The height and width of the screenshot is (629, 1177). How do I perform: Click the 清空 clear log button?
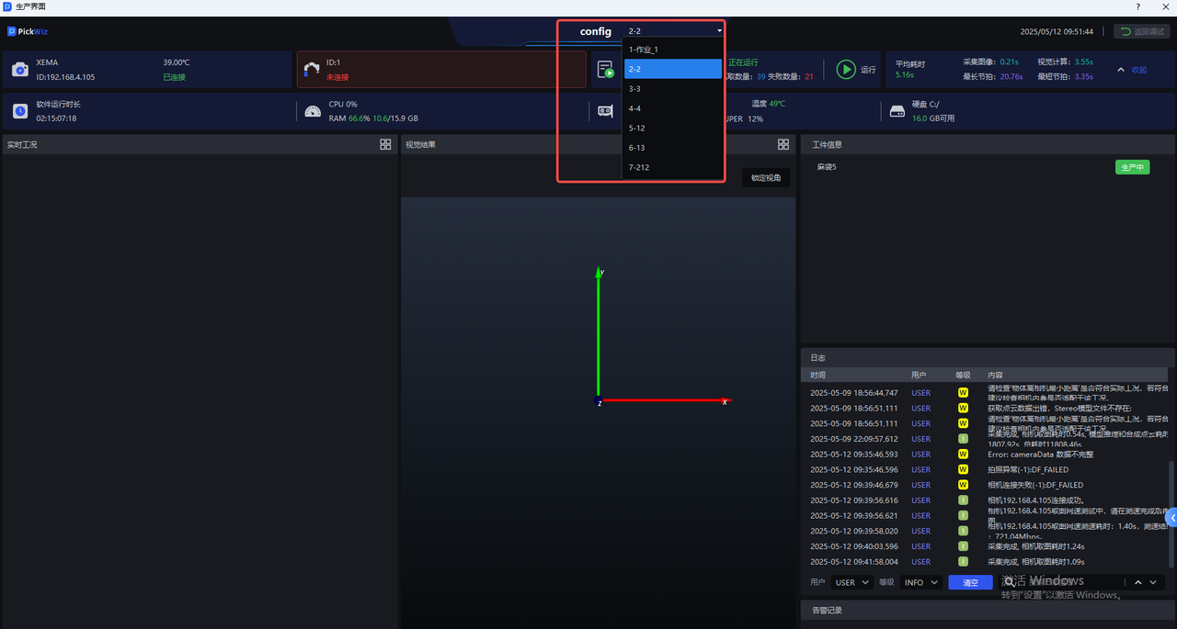970,582
